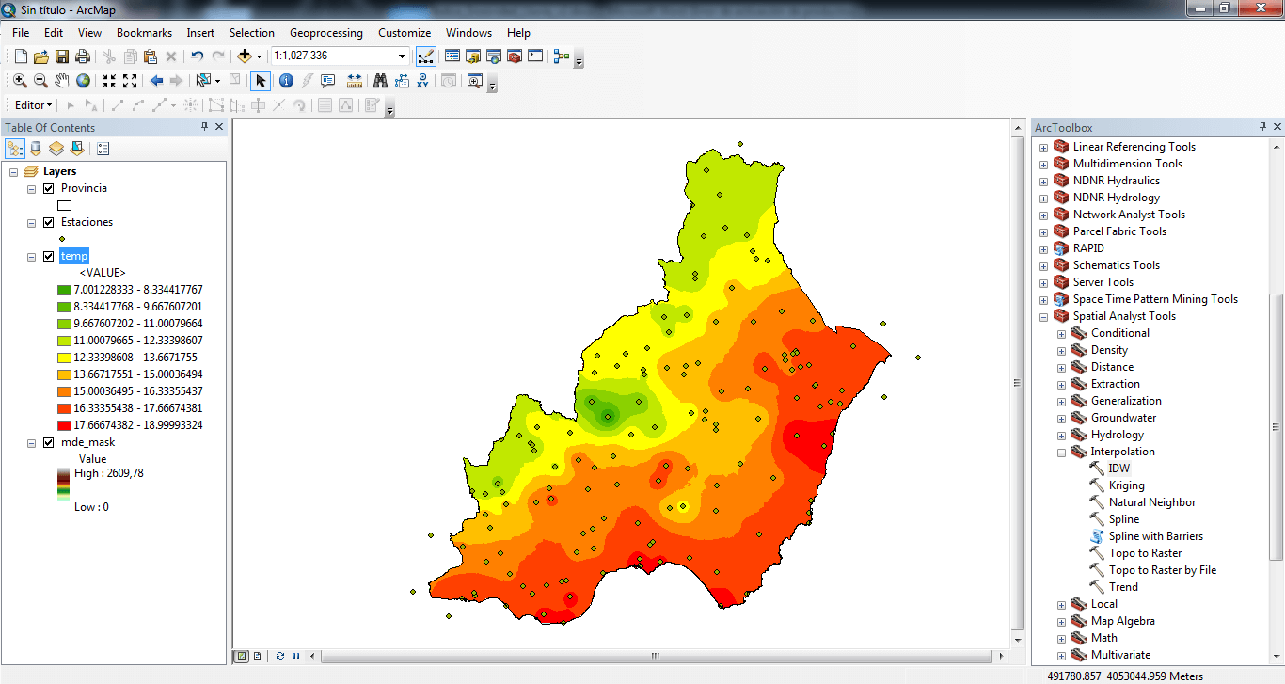Expand the Hydrology toolset

[1061, 435]
